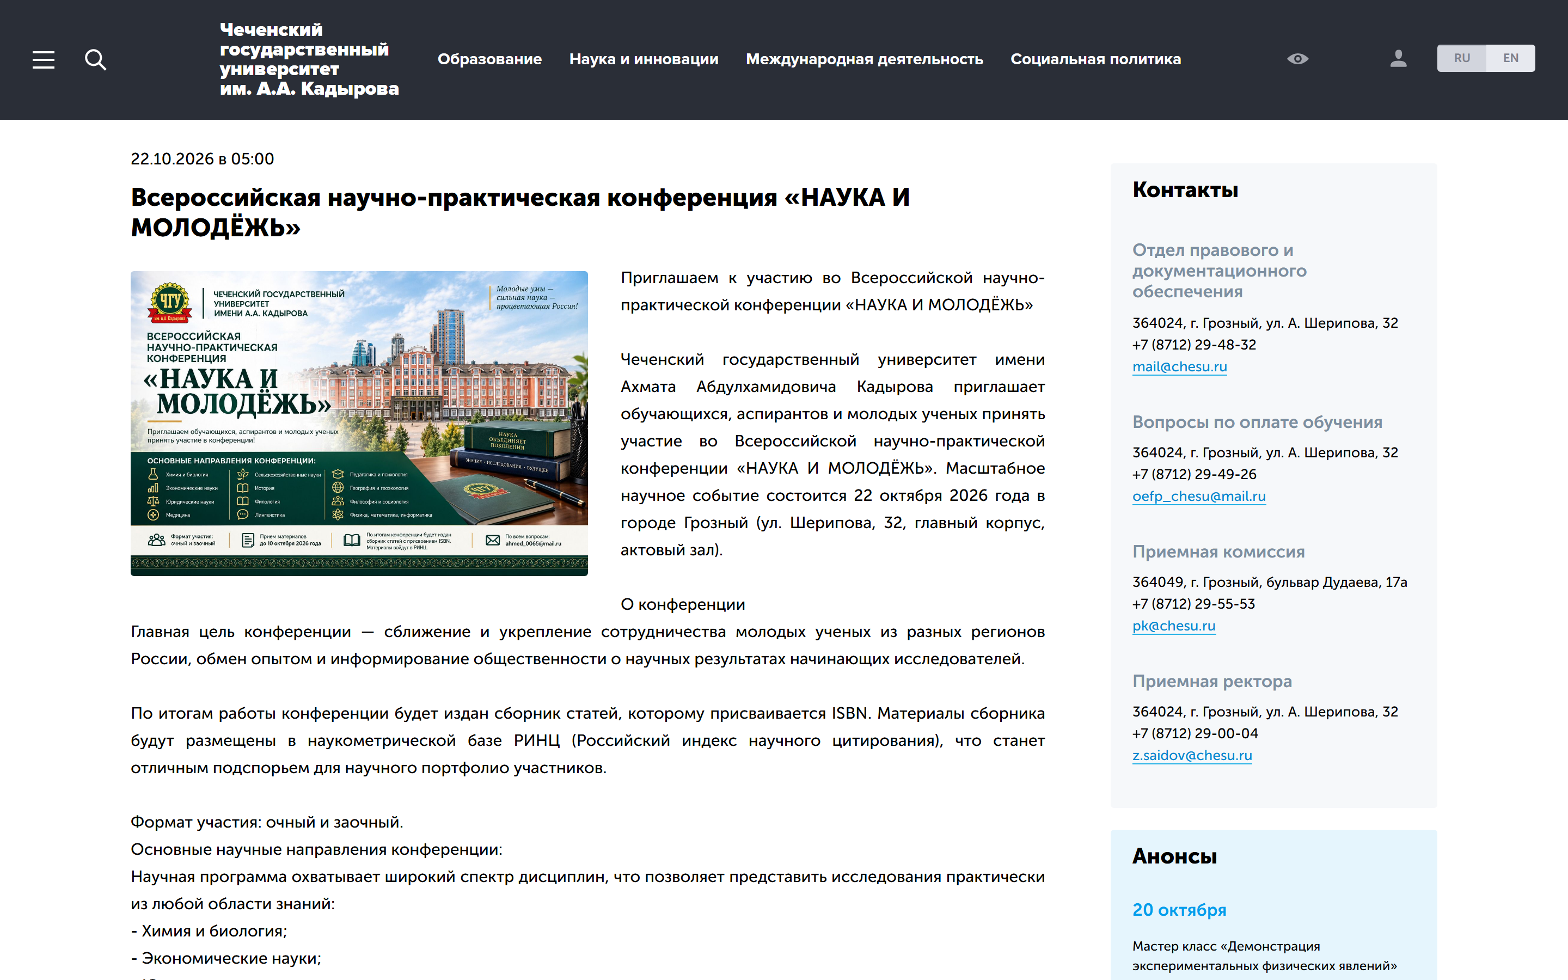
Task: Click the list item Экономические науки
Action: (x=225, y=959)
